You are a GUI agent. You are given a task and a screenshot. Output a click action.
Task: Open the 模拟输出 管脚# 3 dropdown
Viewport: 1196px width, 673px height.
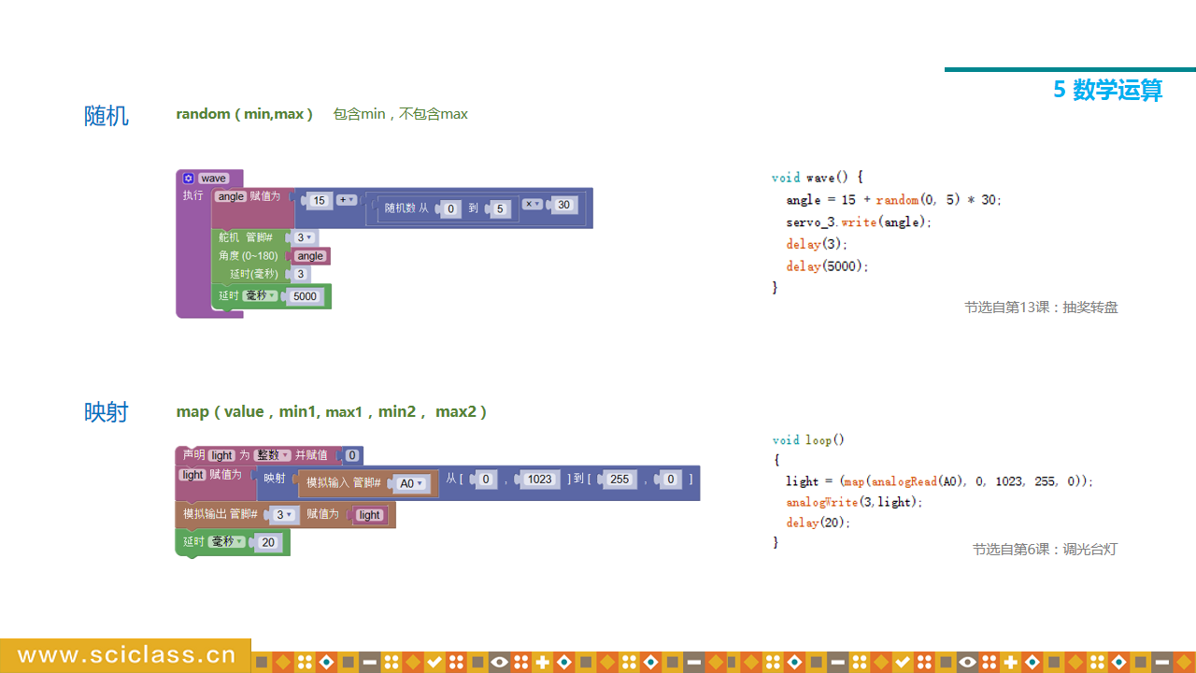pyautogui.click(x=283, y=515)
